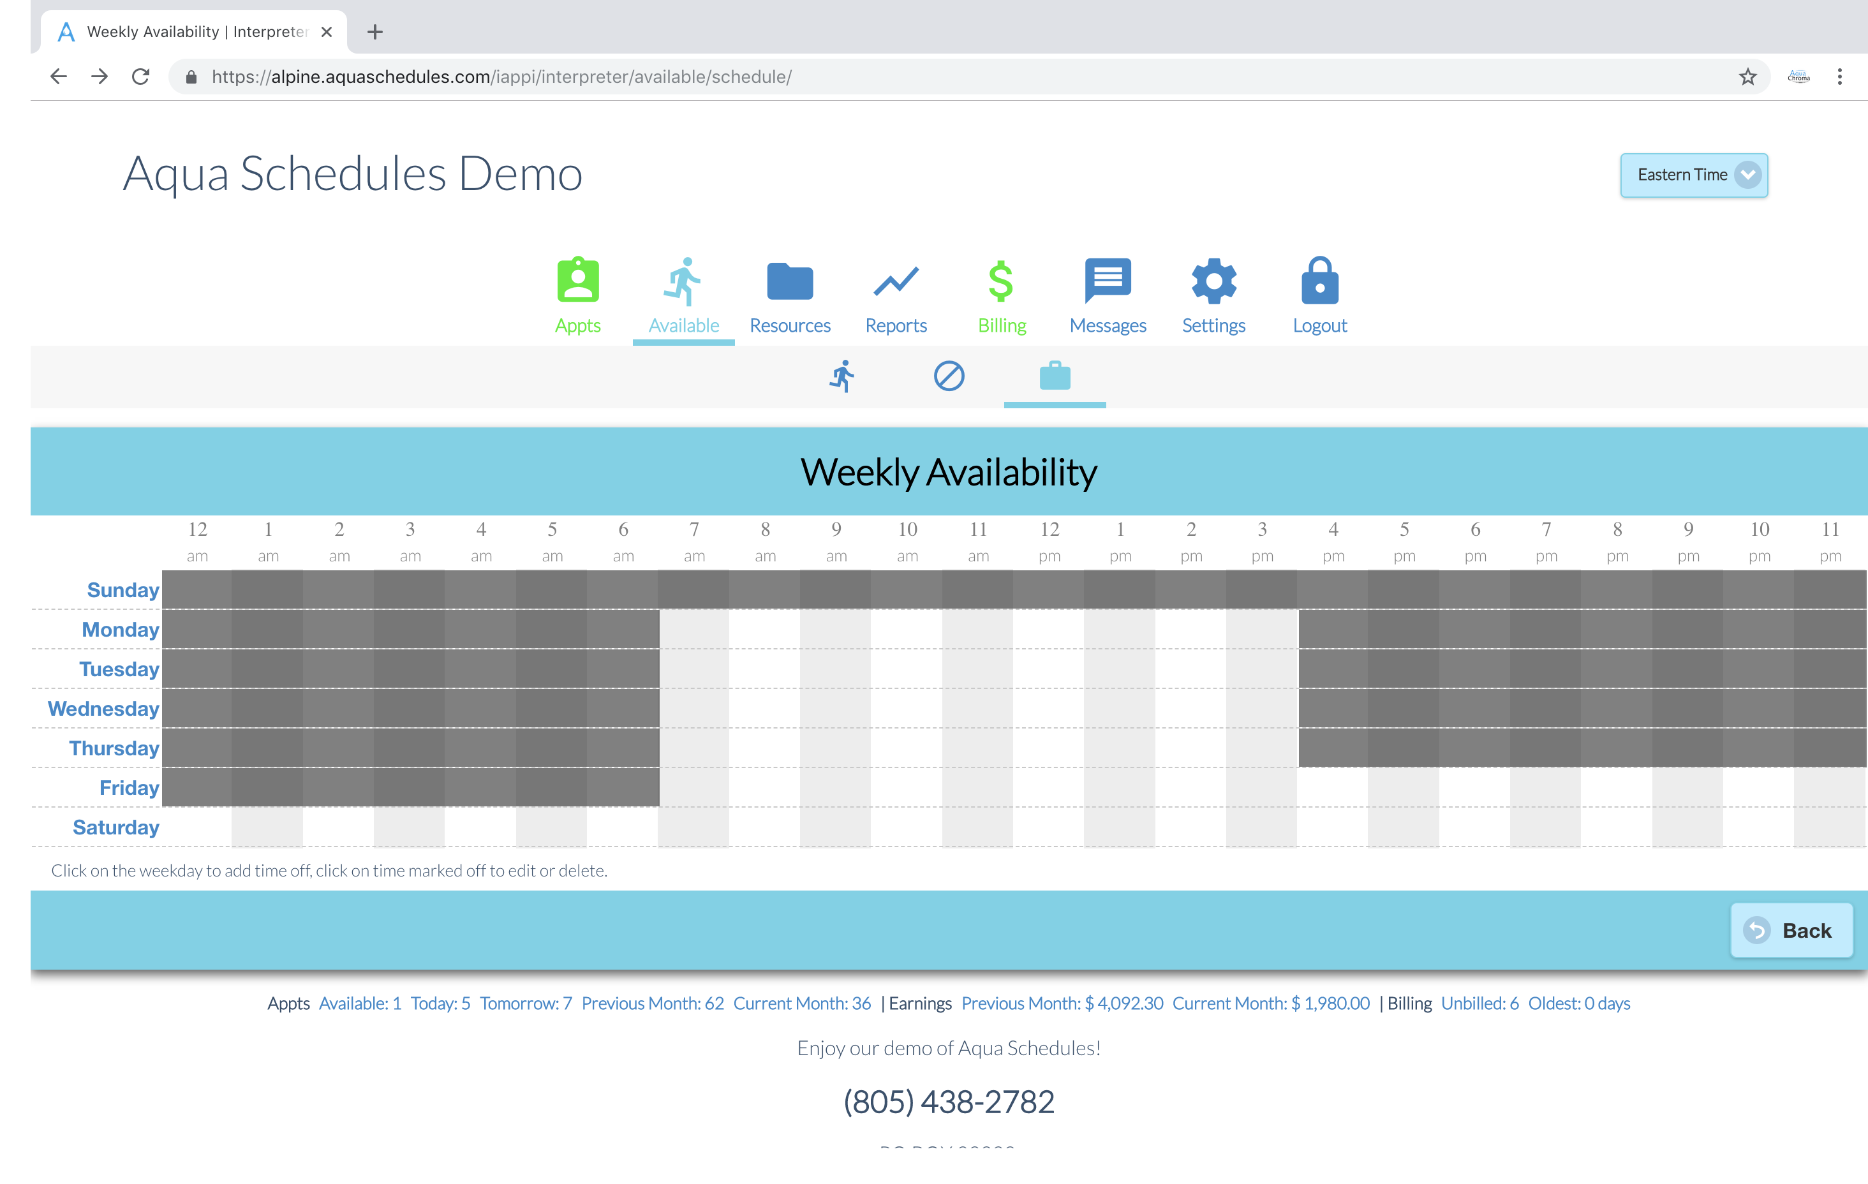Open the Aqua Chroma extension icon
This screenshot has width=1868, height=1184.
pos(1798,76)
